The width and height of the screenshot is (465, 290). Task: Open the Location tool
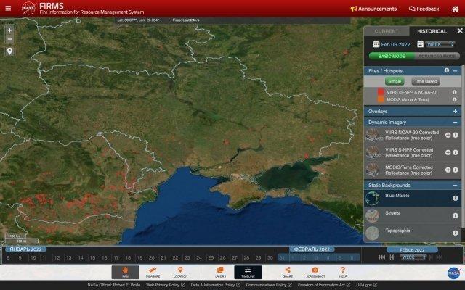pos(180,272)
